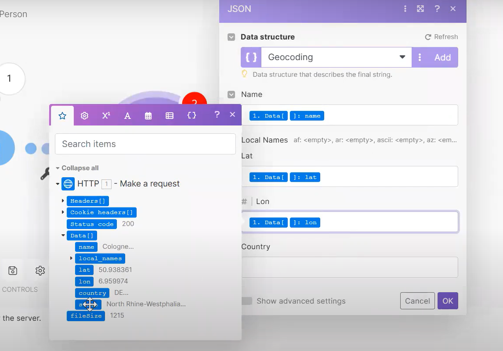Toggle the Data structure map checkbox

tap(231, 37)
